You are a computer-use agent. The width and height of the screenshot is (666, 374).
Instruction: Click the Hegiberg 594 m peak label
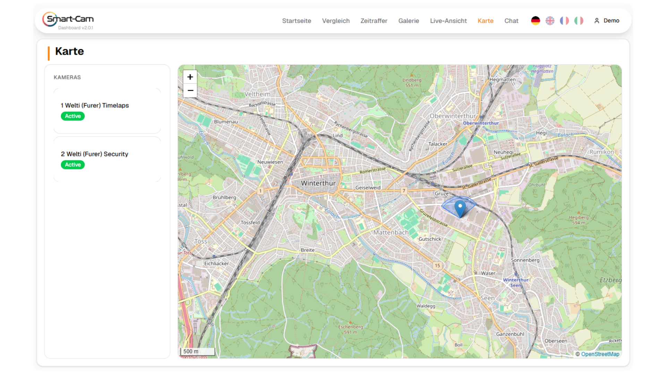click(578, 220)
